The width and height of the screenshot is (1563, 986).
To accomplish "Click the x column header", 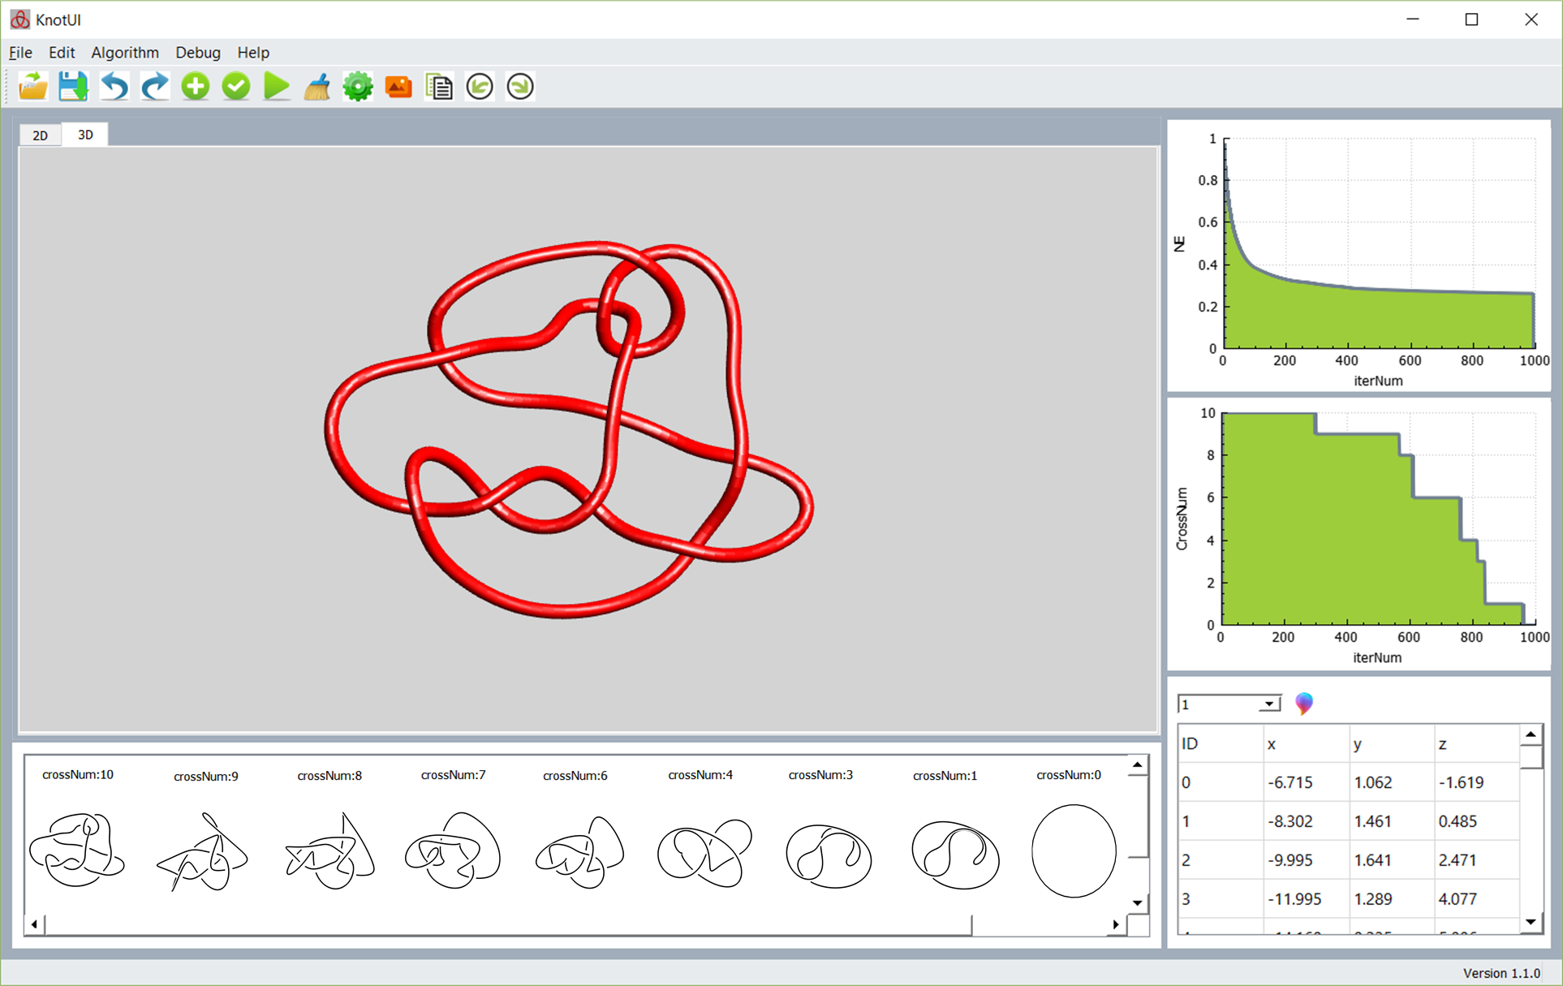I will (1307, 743).
